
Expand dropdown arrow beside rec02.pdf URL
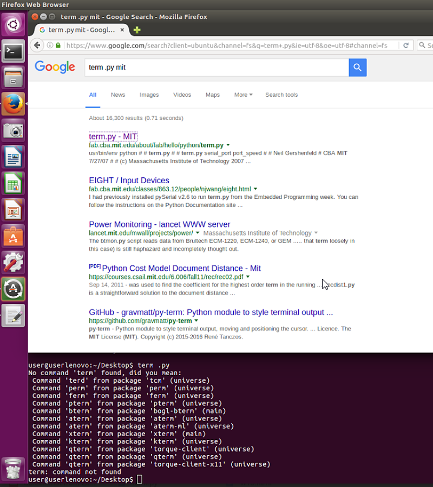248,277
